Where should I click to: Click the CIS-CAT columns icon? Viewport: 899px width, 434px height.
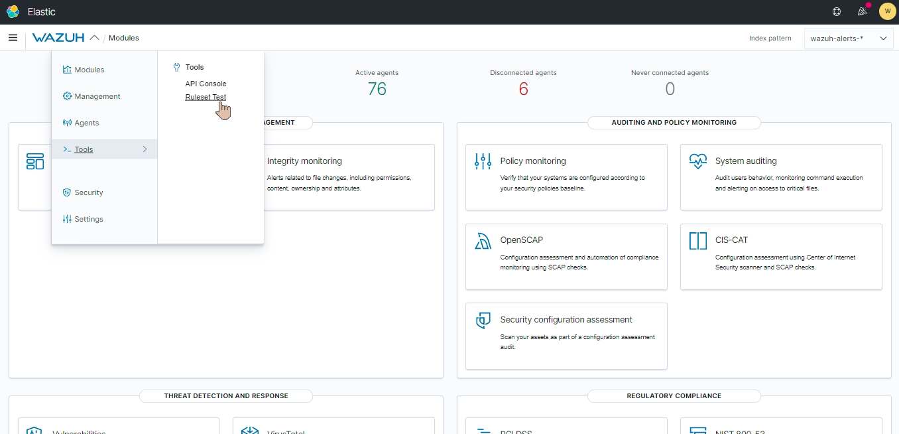tap(698, 241)
